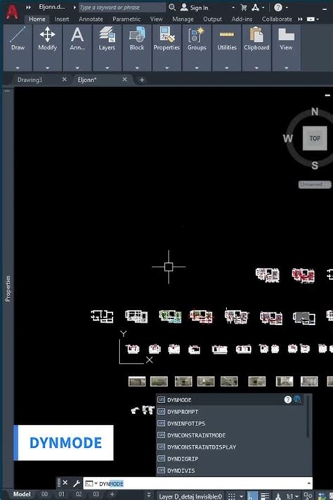This screenshot has height=500, width=333.
Task: Switch to layout tab 02
Action: point(79,494)
